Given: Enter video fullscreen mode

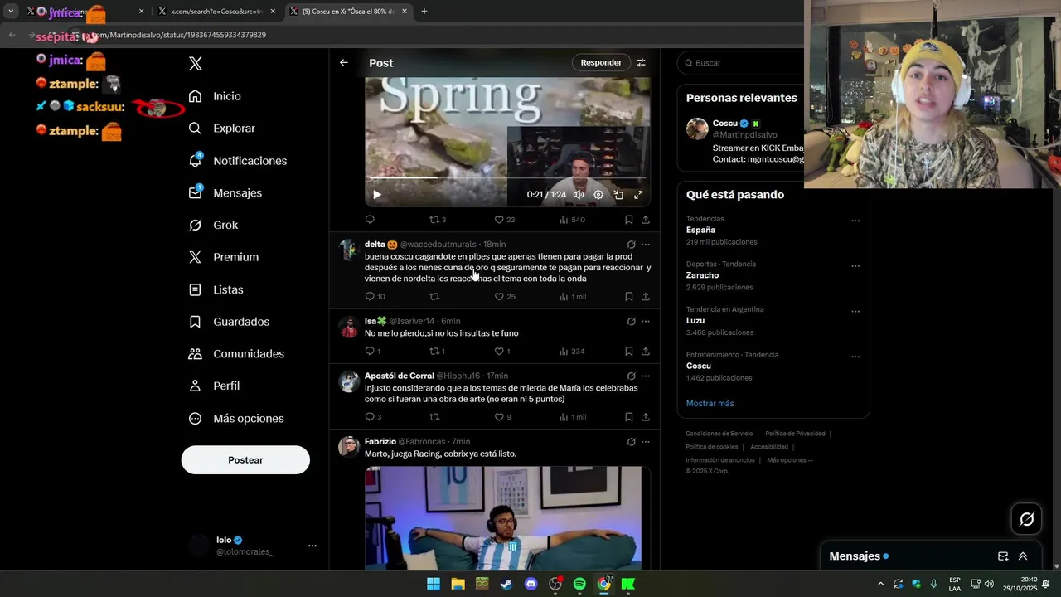Looking at the screenshot, I should point(638,195).
